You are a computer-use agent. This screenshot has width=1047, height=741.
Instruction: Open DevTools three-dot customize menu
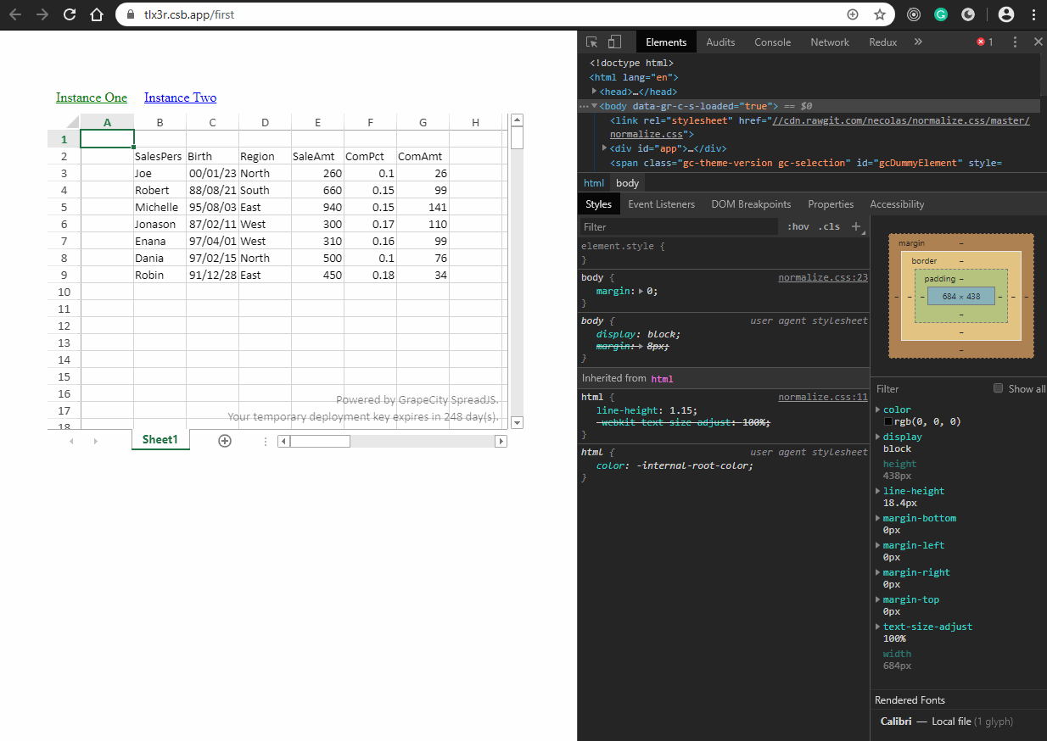point(1016,42)
